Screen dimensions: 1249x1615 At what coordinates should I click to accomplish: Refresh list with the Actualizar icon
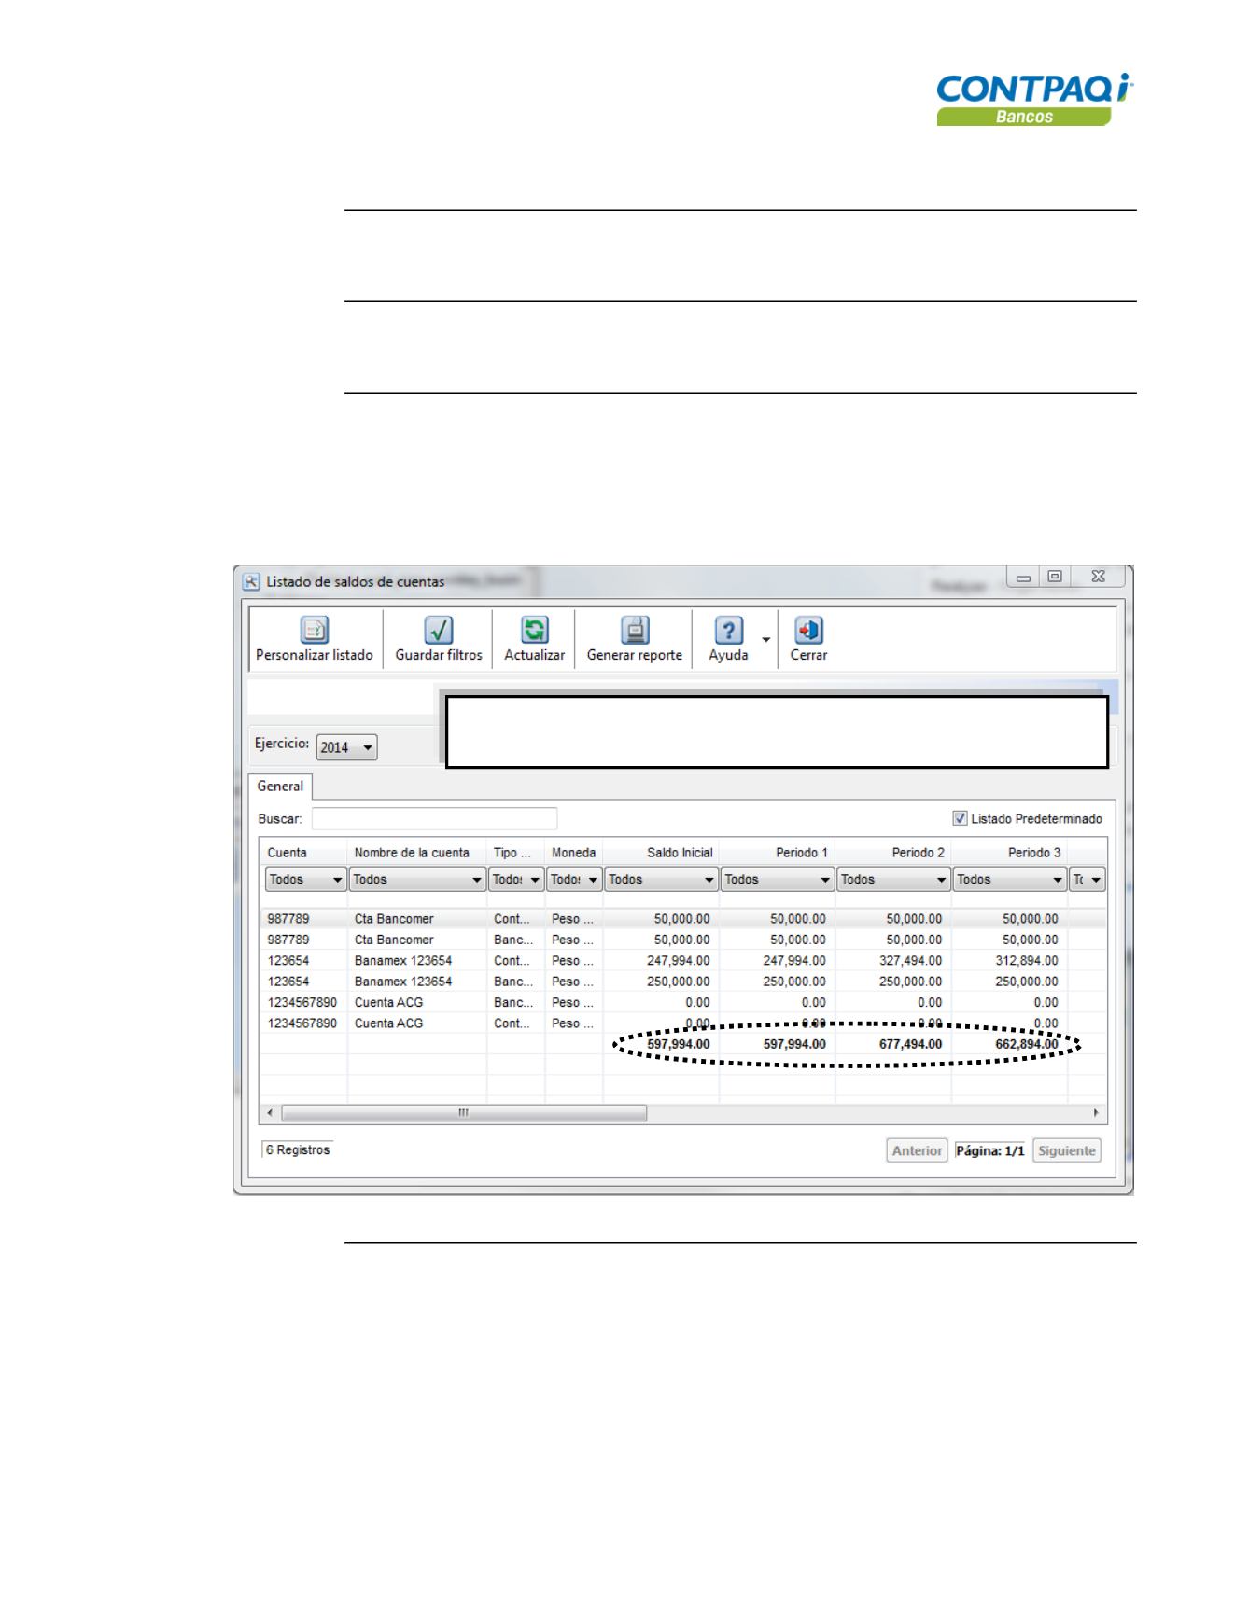534,631
